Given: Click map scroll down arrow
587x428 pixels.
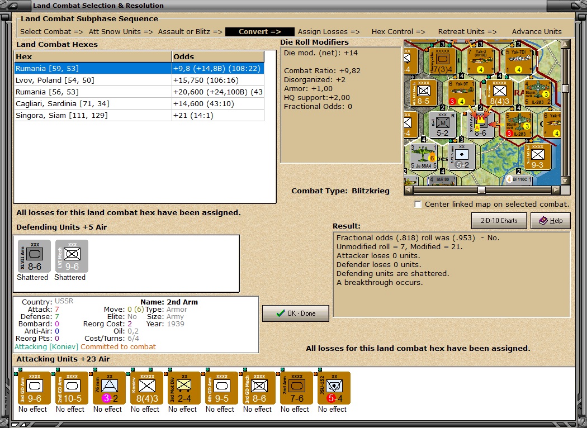Looking at the screenshot, I should click(565, 181).
